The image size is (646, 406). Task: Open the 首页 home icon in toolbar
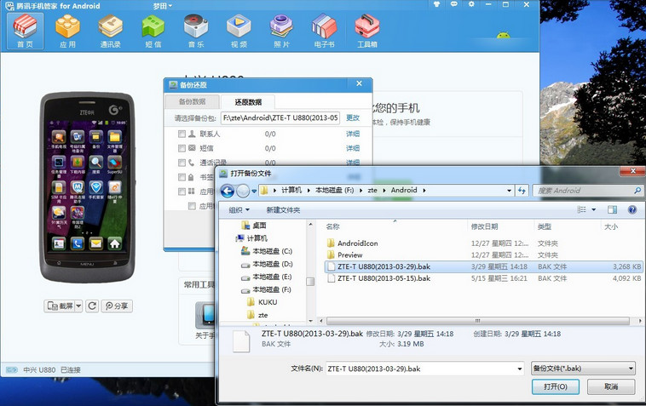pos(25,31)
